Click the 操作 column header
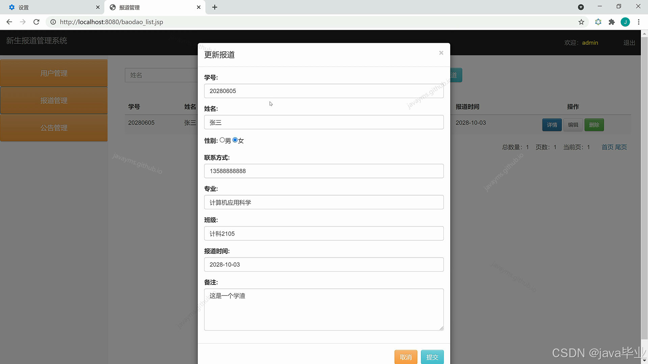Viewport: 648px width, 364px height. click(573, 107)
